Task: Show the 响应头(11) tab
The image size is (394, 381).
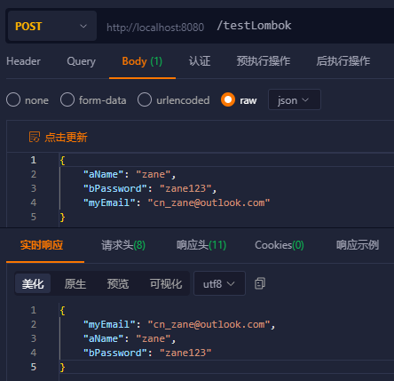Action: coord(201,245)
